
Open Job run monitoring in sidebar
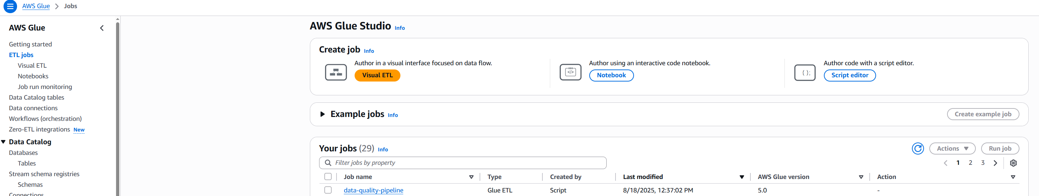45,87
